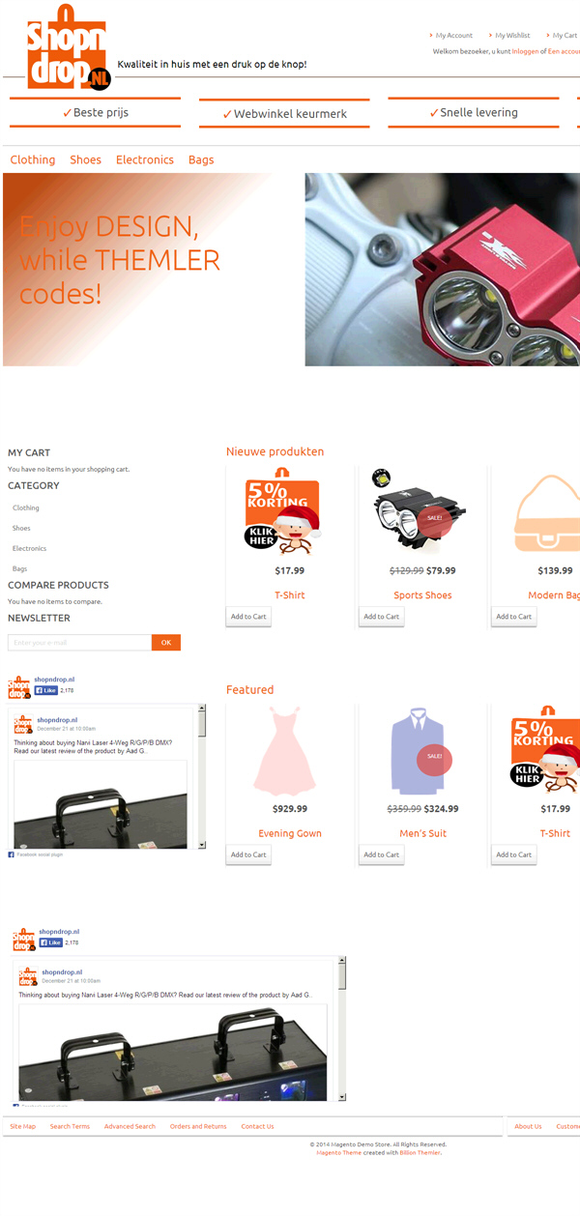This screenshot has width=580, height=1216.
Task: Click the down arrow of sidebar Facebook scrollbar
Action: (202, 845)
